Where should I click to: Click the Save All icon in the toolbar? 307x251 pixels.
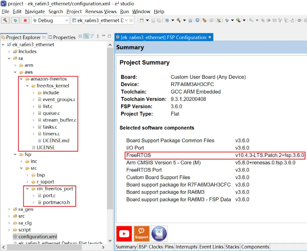(159, 20)
